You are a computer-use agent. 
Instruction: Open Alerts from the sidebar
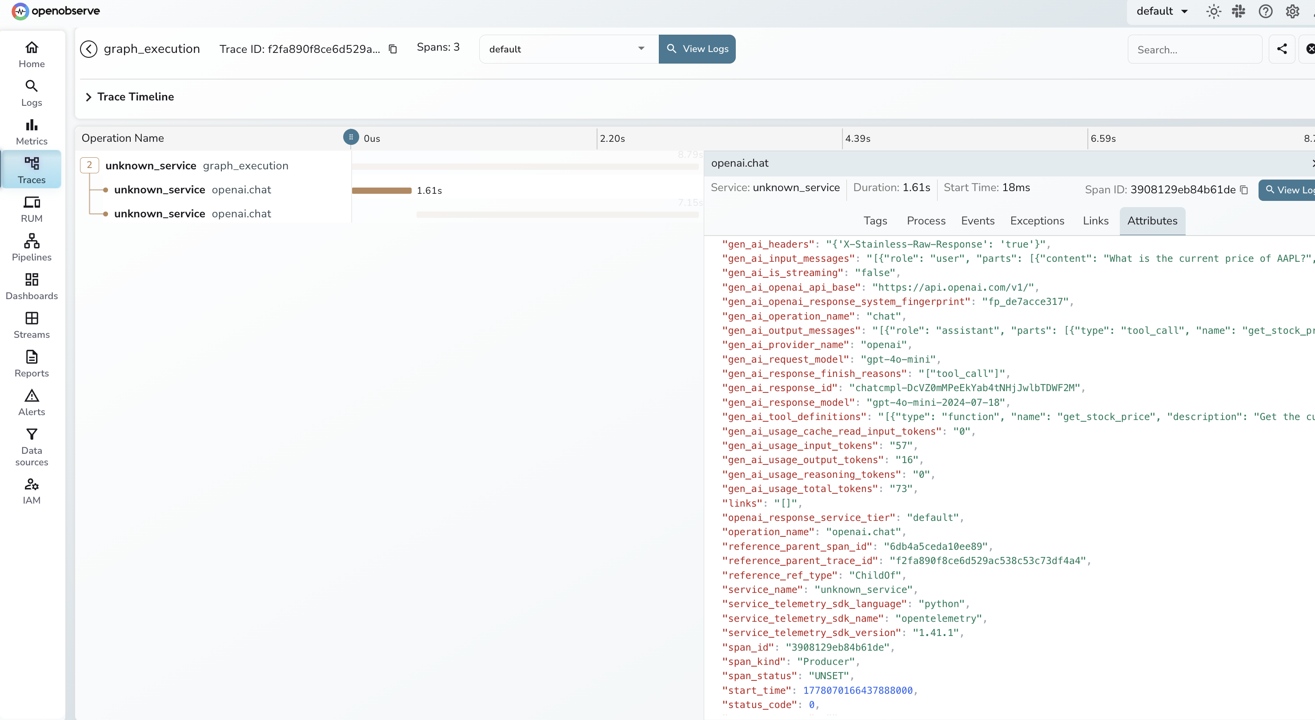[32, 403]
